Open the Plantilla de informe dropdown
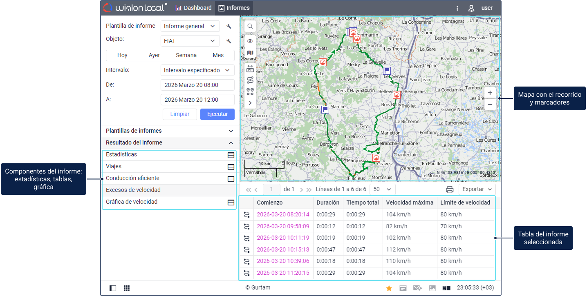The image size is (587, 296). (190, 27)
